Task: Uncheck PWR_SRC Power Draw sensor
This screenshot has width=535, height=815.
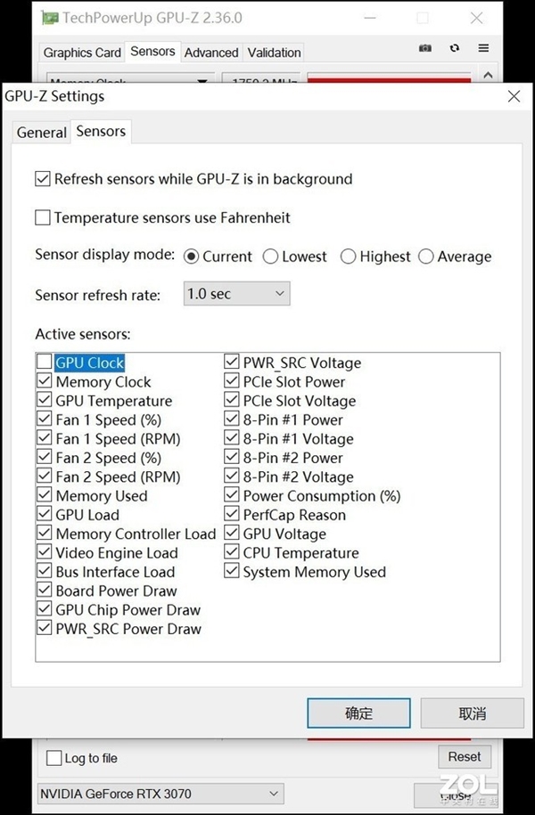Action: tap(45, 629)
